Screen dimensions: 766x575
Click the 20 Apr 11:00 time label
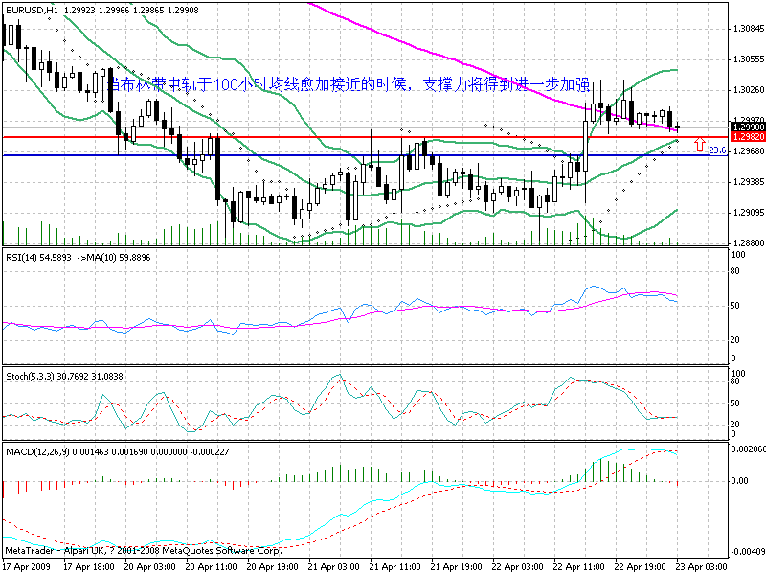pos(211,567)
